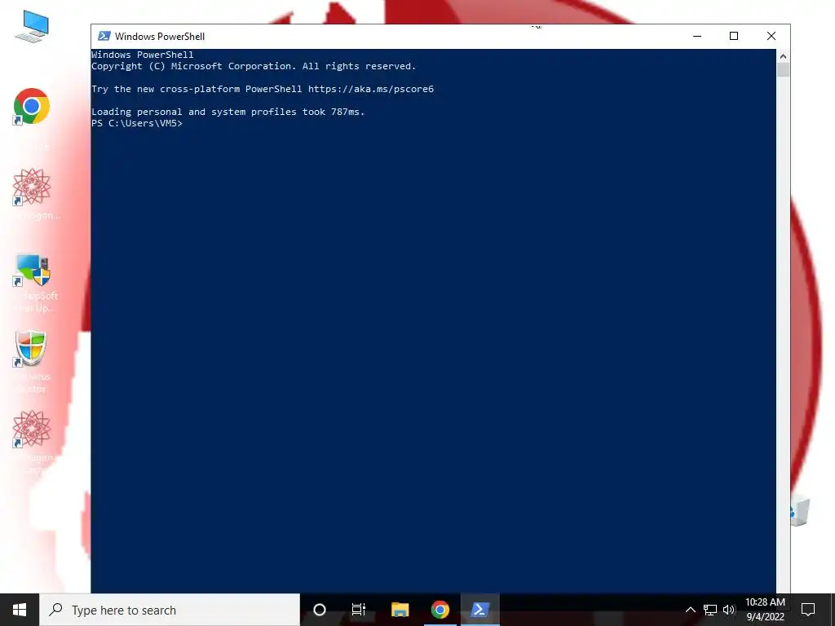Open File Explorer from taskbar
The height and width of the screenshot is (626, 835).
point(400,610)
